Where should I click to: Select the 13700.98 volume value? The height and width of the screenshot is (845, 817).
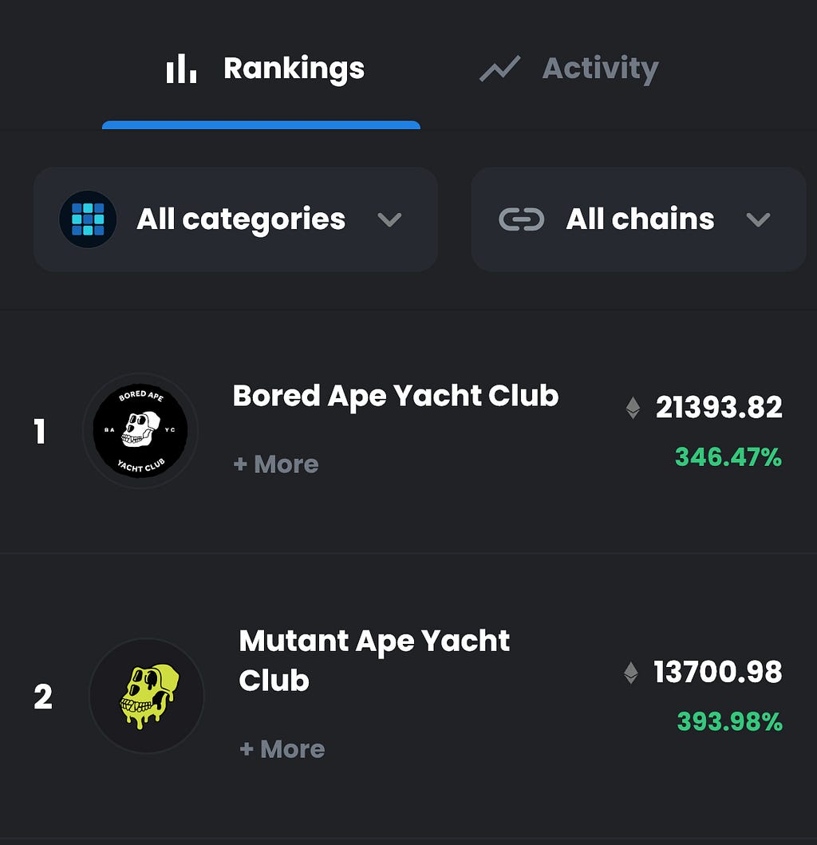pos(718,672)
